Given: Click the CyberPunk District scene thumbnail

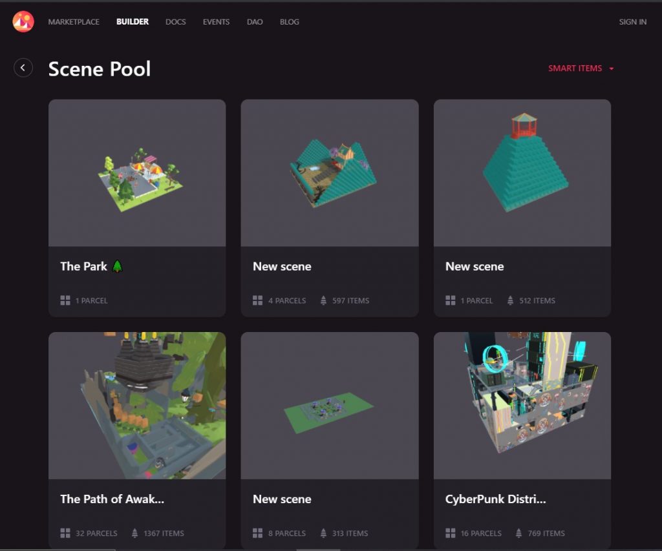Looking at the screenshot, I should tap(522, 406).
